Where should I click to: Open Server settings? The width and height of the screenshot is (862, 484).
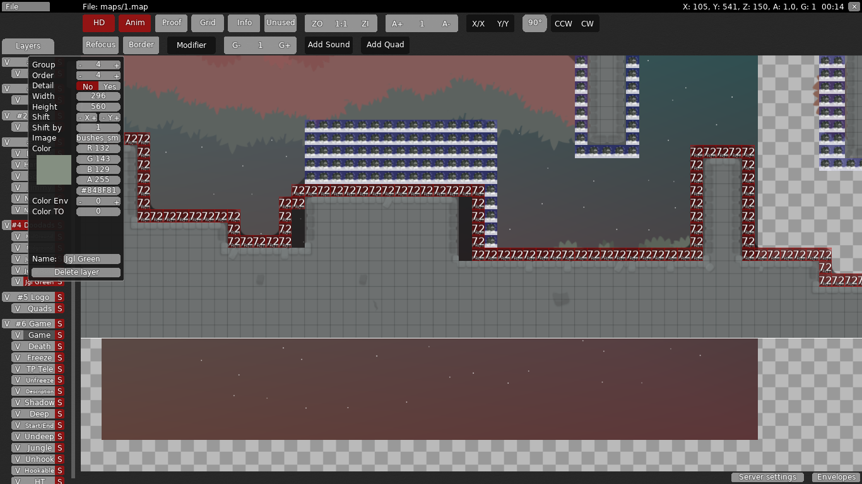pos(767,477)
